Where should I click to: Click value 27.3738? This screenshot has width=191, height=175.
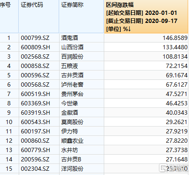[x=177, y=150]
